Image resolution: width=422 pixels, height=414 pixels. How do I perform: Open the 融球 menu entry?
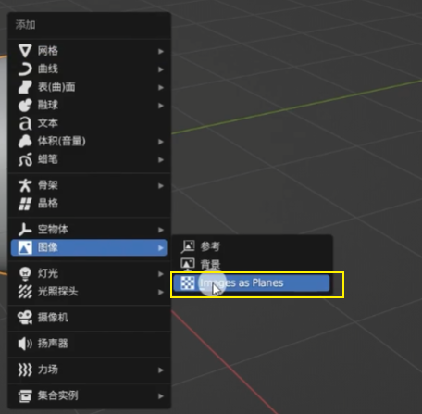click(89, 106)
